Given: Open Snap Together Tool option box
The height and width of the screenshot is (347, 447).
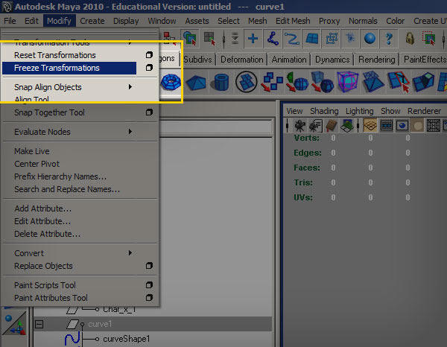Looking at the screenshot, I should 149,112.
